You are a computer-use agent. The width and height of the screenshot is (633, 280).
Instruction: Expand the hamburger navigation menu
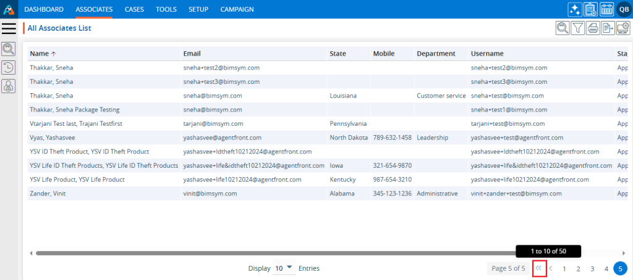click(9, 28)
